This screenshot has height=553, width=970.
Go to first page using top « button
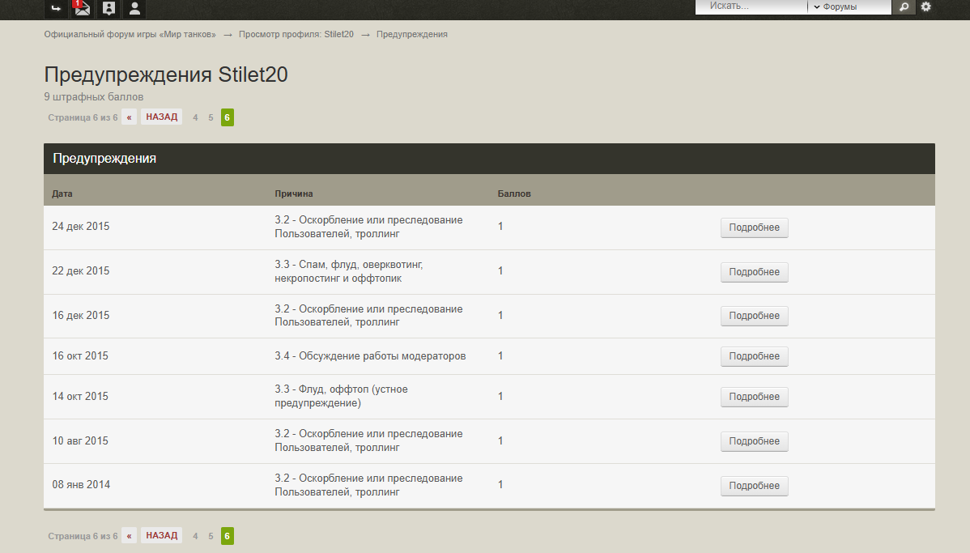pyautogui.click(x=129, y=117)
